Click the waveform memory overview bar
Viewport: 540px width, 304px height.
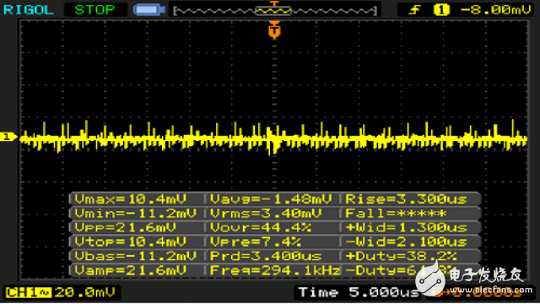click(x=275, y=11)
